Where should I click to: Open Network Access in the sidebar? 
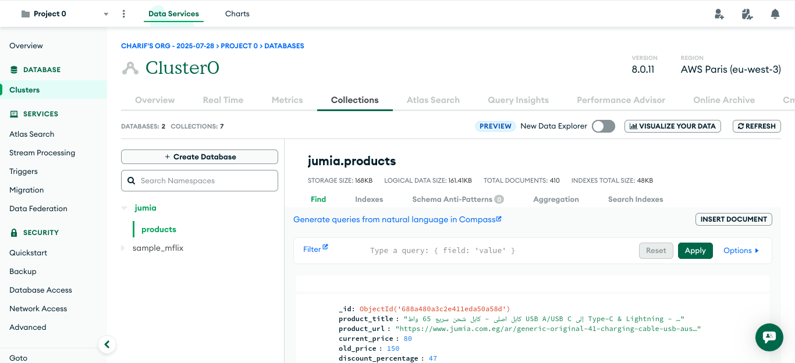[38, 309]
